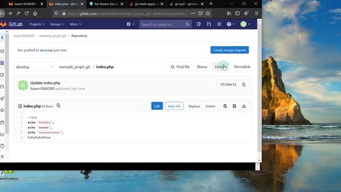Open the Firefox hamburger menu
Viewport: 341px width, 192px height.
click(257, 13)
